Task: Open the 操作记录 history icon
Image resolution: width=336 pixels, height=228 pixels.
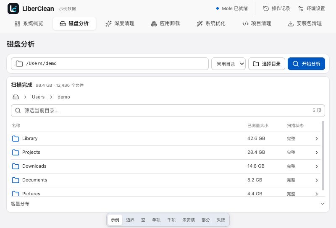Action: tap(266, 8)
